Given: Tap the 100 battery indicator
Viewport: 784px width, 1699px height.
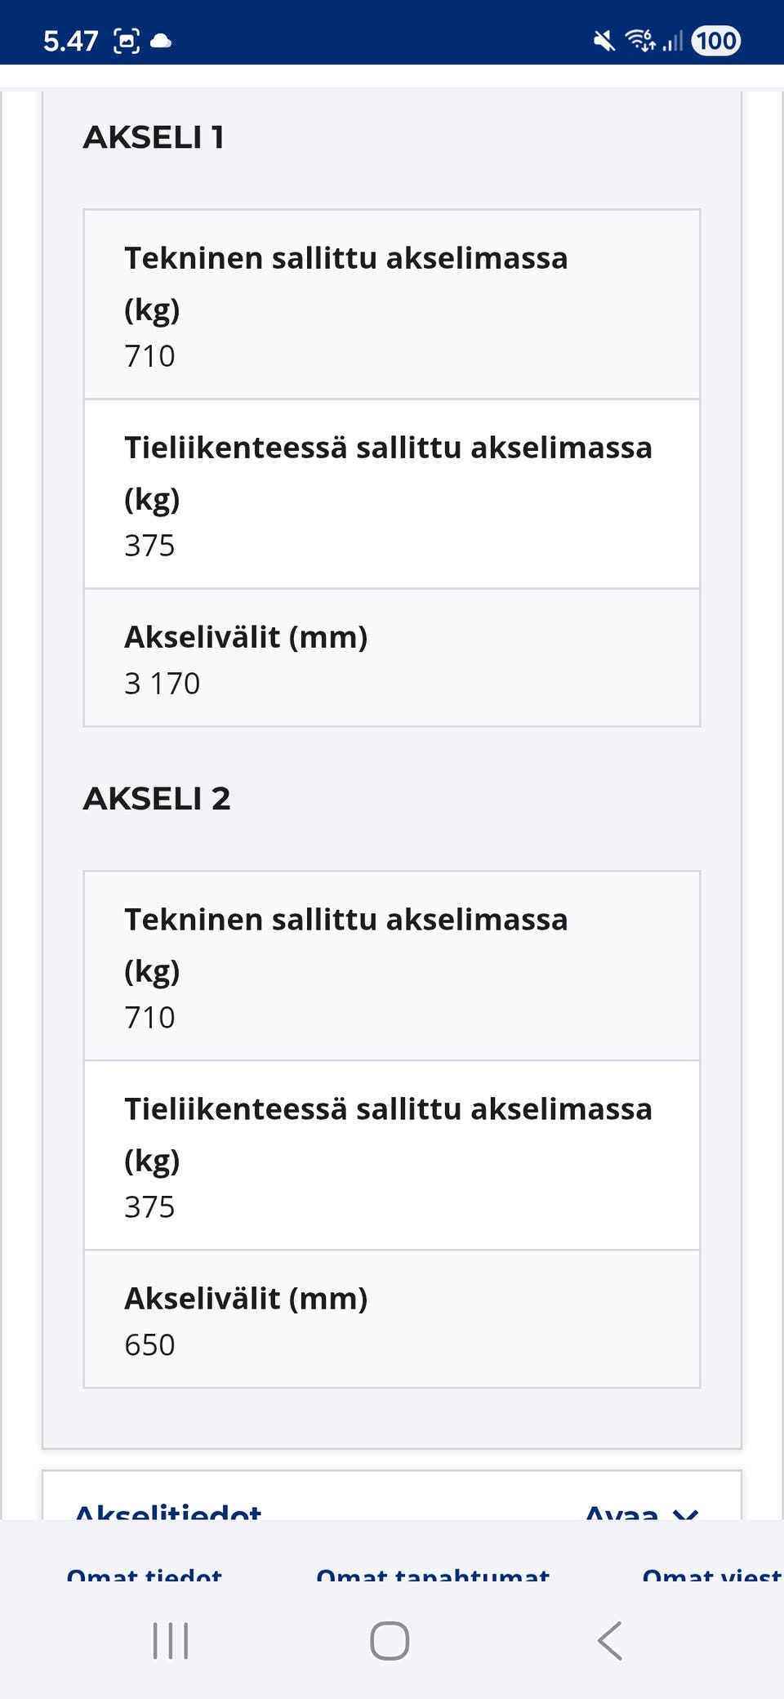Looking at the screenshot, I should (x=715, y=38).
